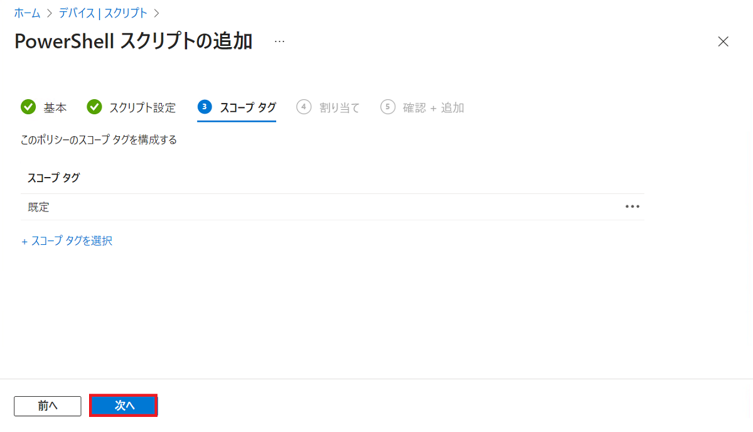
Task: Open the ホーム breadcrumb link
Action: pos(28,13)
